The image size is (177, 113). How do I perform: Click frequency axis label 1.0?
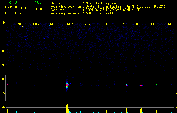[2, 51]
